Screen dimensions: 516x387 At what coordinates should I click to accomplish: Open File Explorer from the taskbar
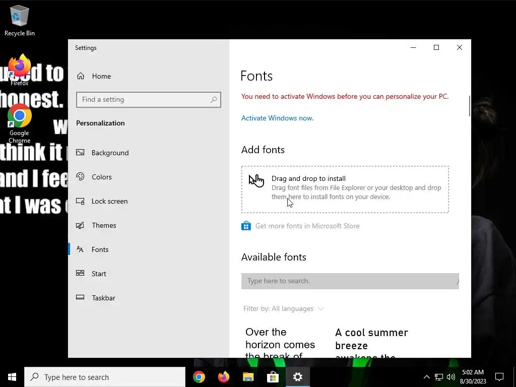click(x=248, y=377)
